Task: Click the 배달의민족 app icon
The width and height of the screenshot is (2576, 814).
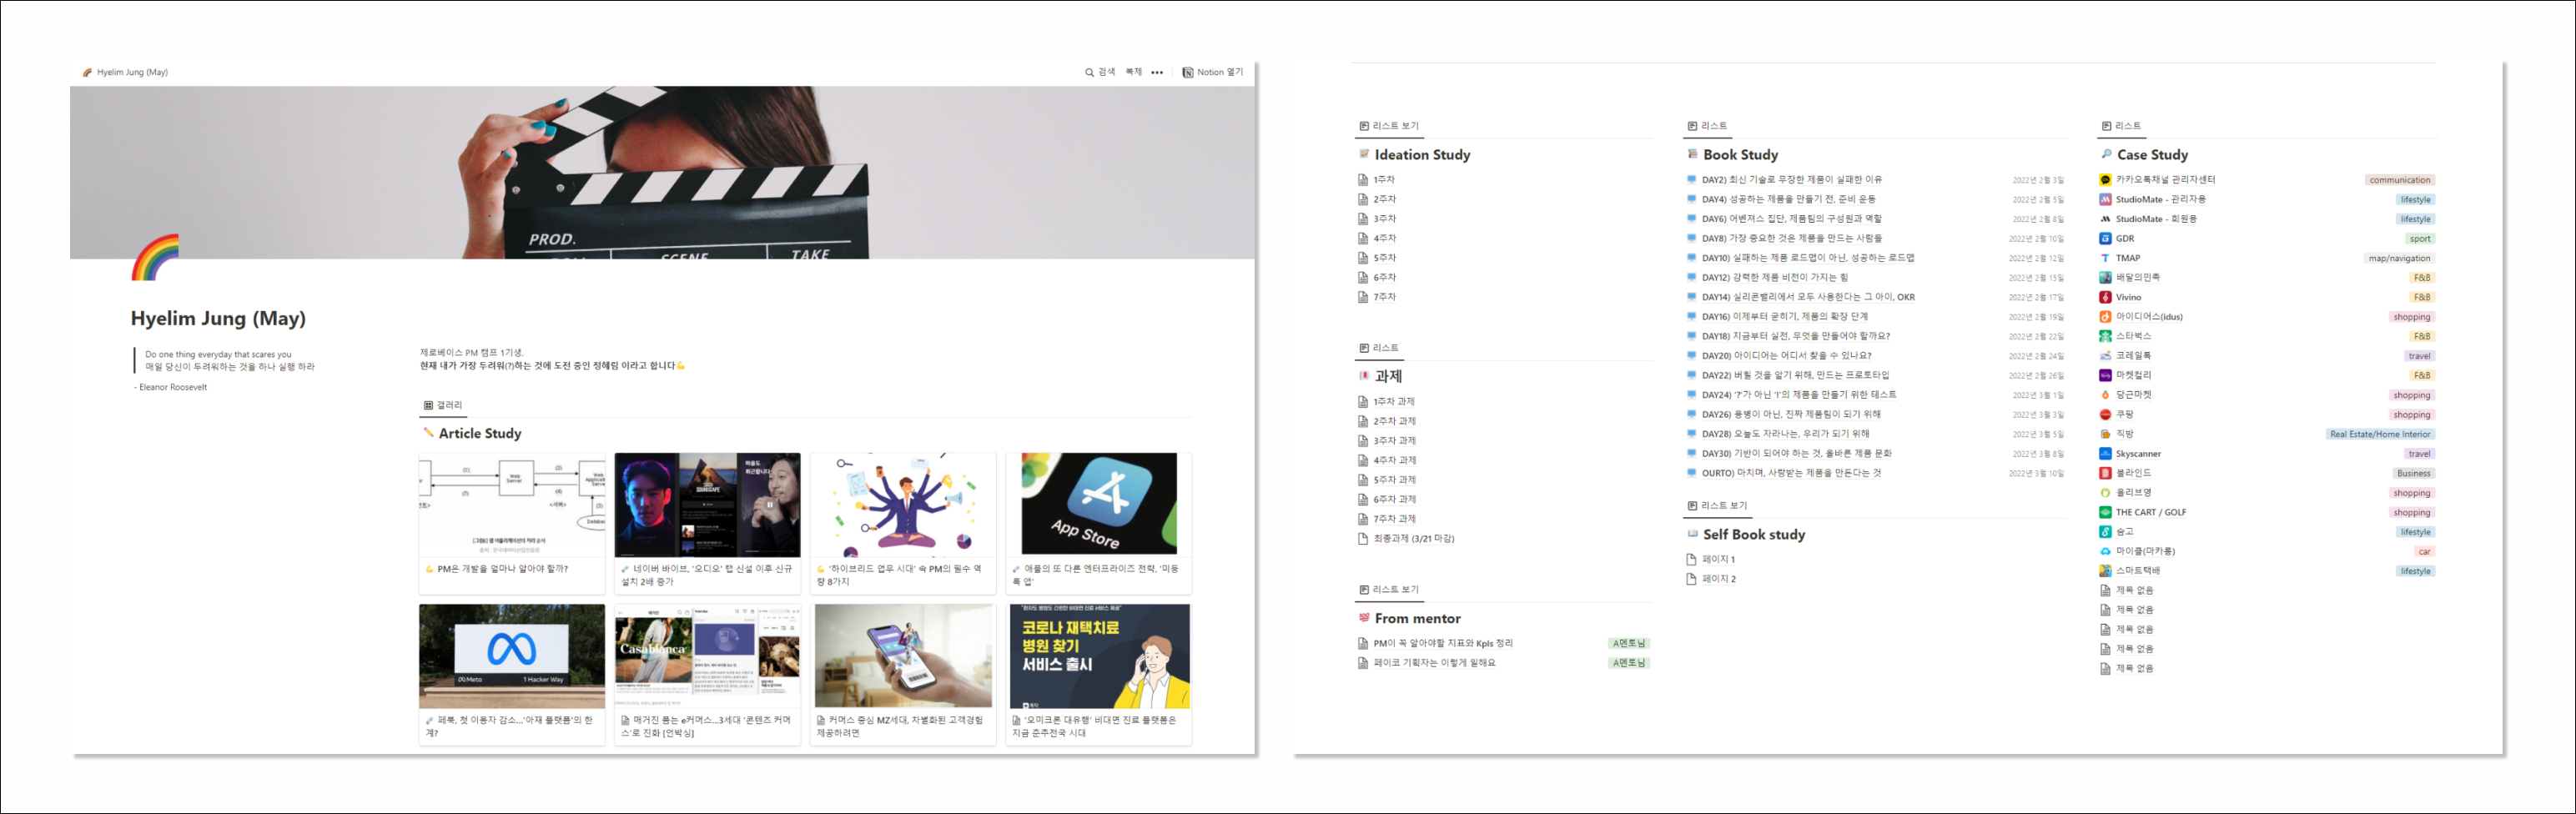Action: 2105,277
